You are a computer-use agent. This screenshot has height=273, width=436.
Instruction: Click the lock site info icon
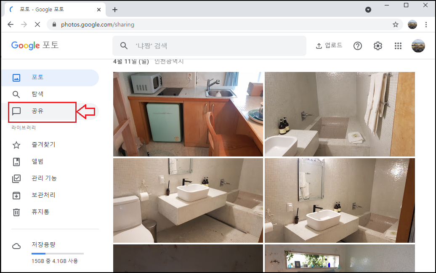tap(54, 24)
